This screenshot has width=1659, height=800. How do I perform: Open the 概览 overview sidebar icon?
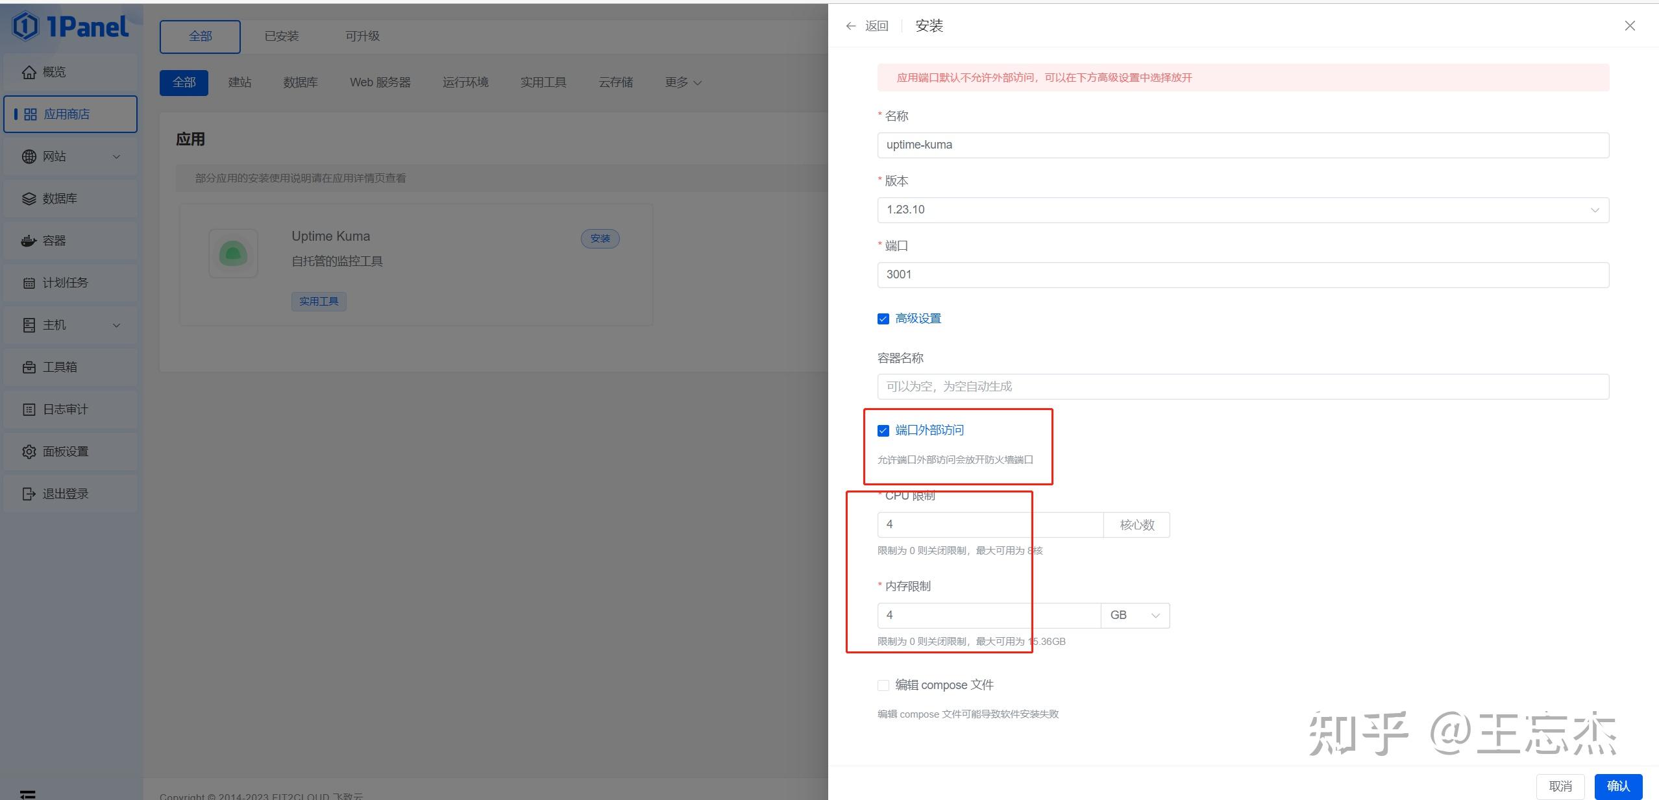pos(29,71)
